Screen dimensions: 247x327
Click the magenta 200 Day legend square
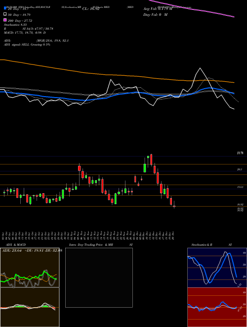click(x=5, y=20)
